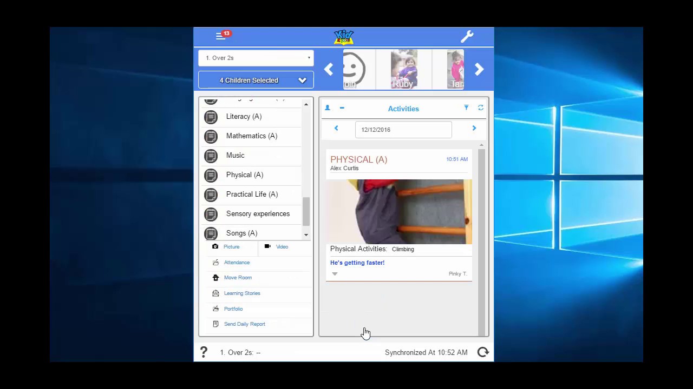Open the Attendance link
This screenshot has width=693, height=389.
(237, 263)
